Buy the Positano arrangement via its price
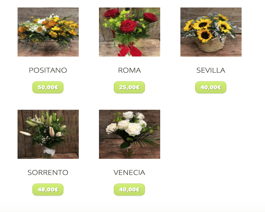Screen dimensions: 265x212 coord(48,87)
